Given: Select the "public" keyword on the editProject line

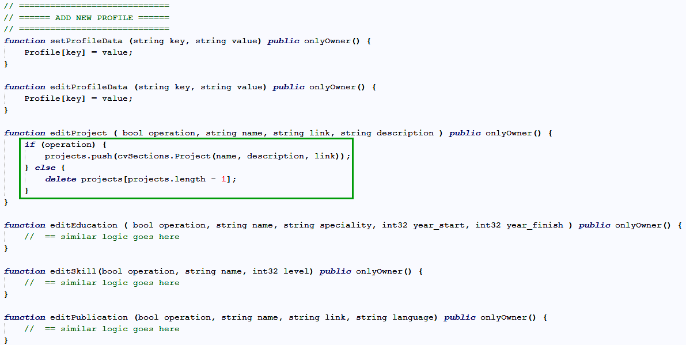Looking at the screenshot, I should tap(465, 133).
